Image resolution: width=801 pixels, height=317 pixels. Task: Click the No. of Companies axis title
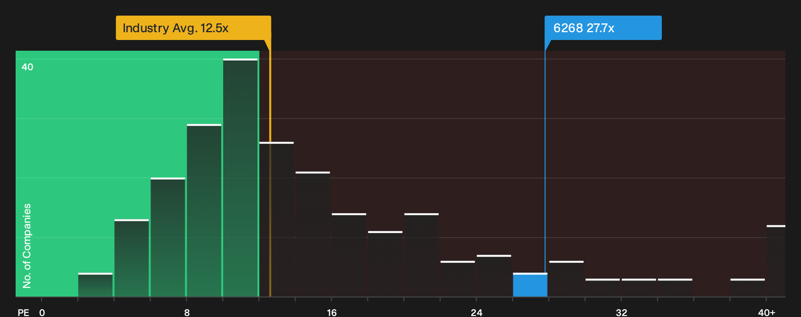(x=27, y=246)
